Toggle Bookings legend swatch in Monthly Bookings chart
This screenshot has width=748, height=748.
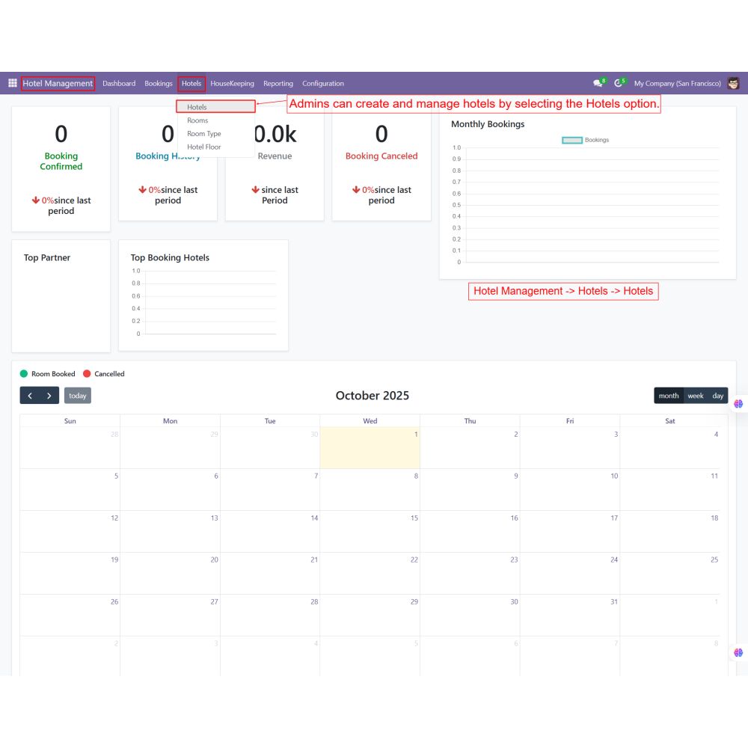572,140
